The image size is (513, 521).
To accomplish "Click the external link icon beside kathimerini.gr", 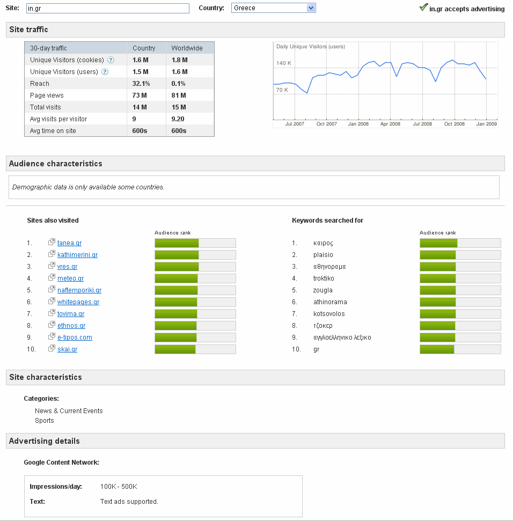I will (x=52, y=254).
